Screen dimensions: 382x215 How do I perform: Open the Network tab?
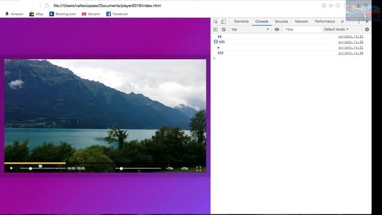(x=301, y=21)
